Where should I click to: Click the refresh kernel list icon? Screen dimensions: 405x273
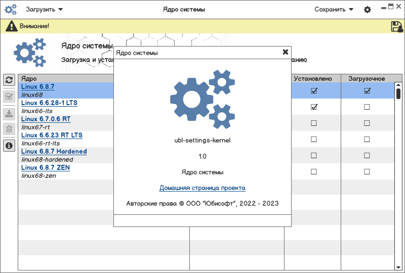tap(9, 80)
